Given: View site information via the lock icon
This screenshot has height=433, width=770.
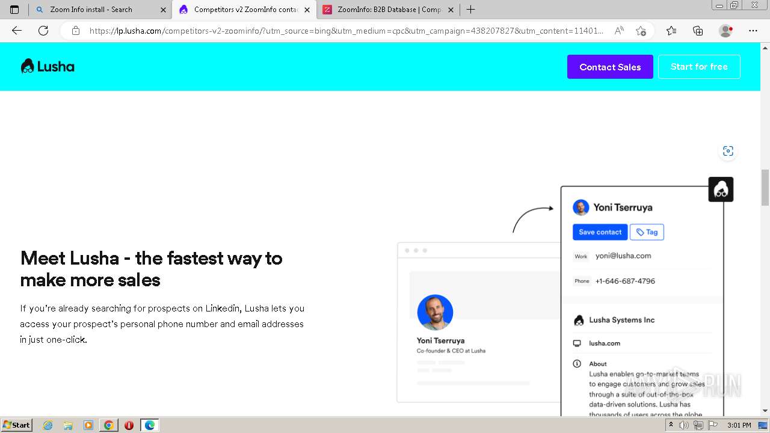Looking at the screenshot, I should coord(76,31).
